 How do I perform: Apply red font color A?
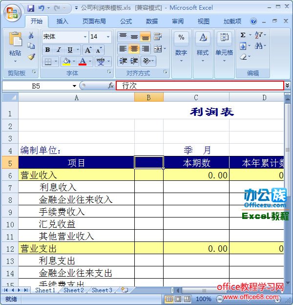tap(83, 62)
